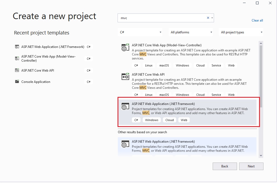Click the results list vertical scrollbar thumb
Image resolution: width=277 pixels, height=183 pixels.
pyautogui.click(x=261, y=76)
